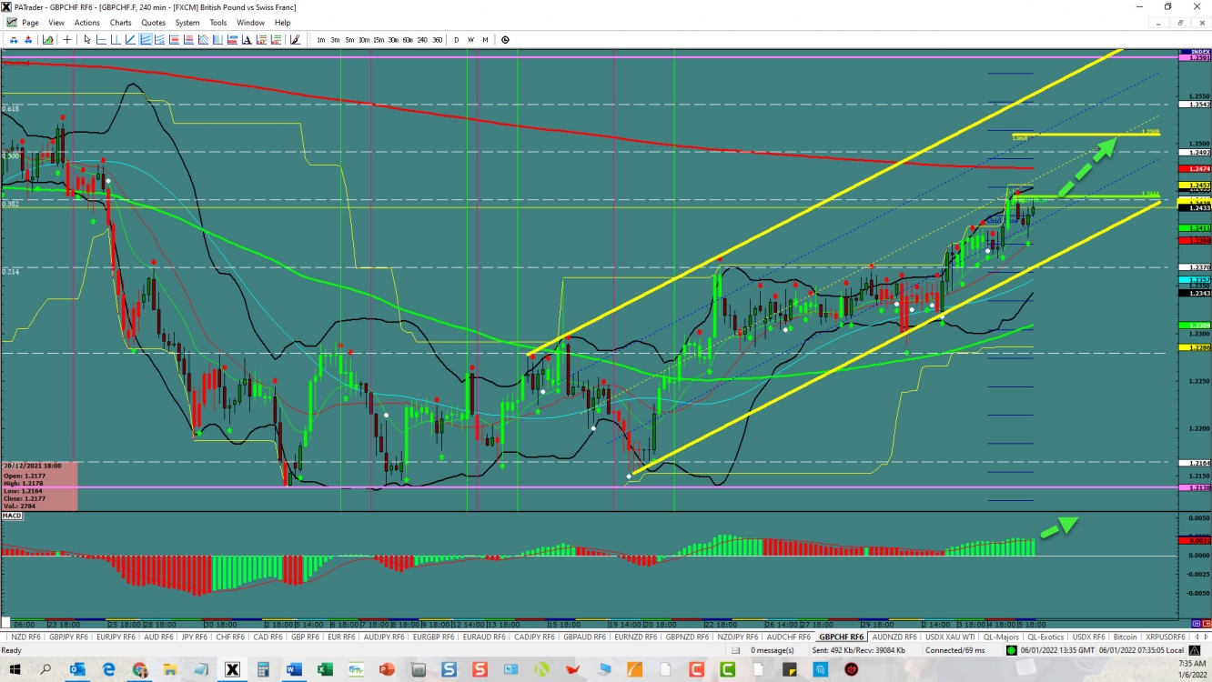Click the 1.2138 magenta price label on axis
Image resolution: width=1212 pixels, height=682 pixels.
click(x=1194, y=487)
